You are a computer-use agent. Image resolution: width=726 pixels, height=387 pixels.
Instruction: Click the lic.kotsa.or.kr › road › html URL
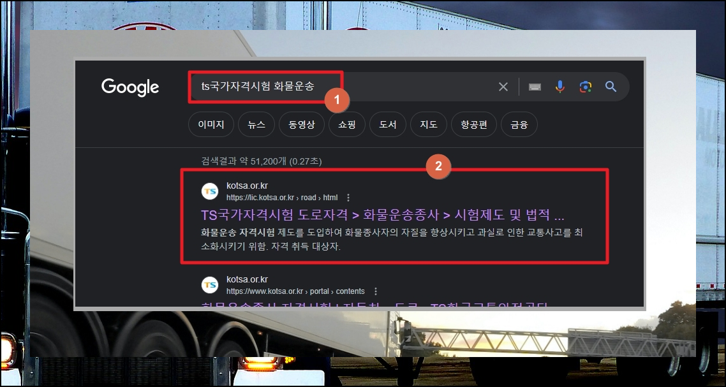[282, 198]
